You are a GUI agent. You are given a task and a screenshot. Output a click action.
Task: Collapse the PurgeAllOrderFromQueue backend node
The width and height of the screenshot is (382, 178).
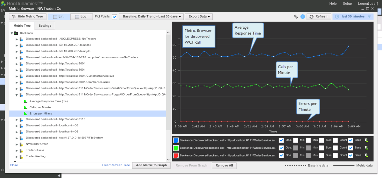click(x=17, y=95)
